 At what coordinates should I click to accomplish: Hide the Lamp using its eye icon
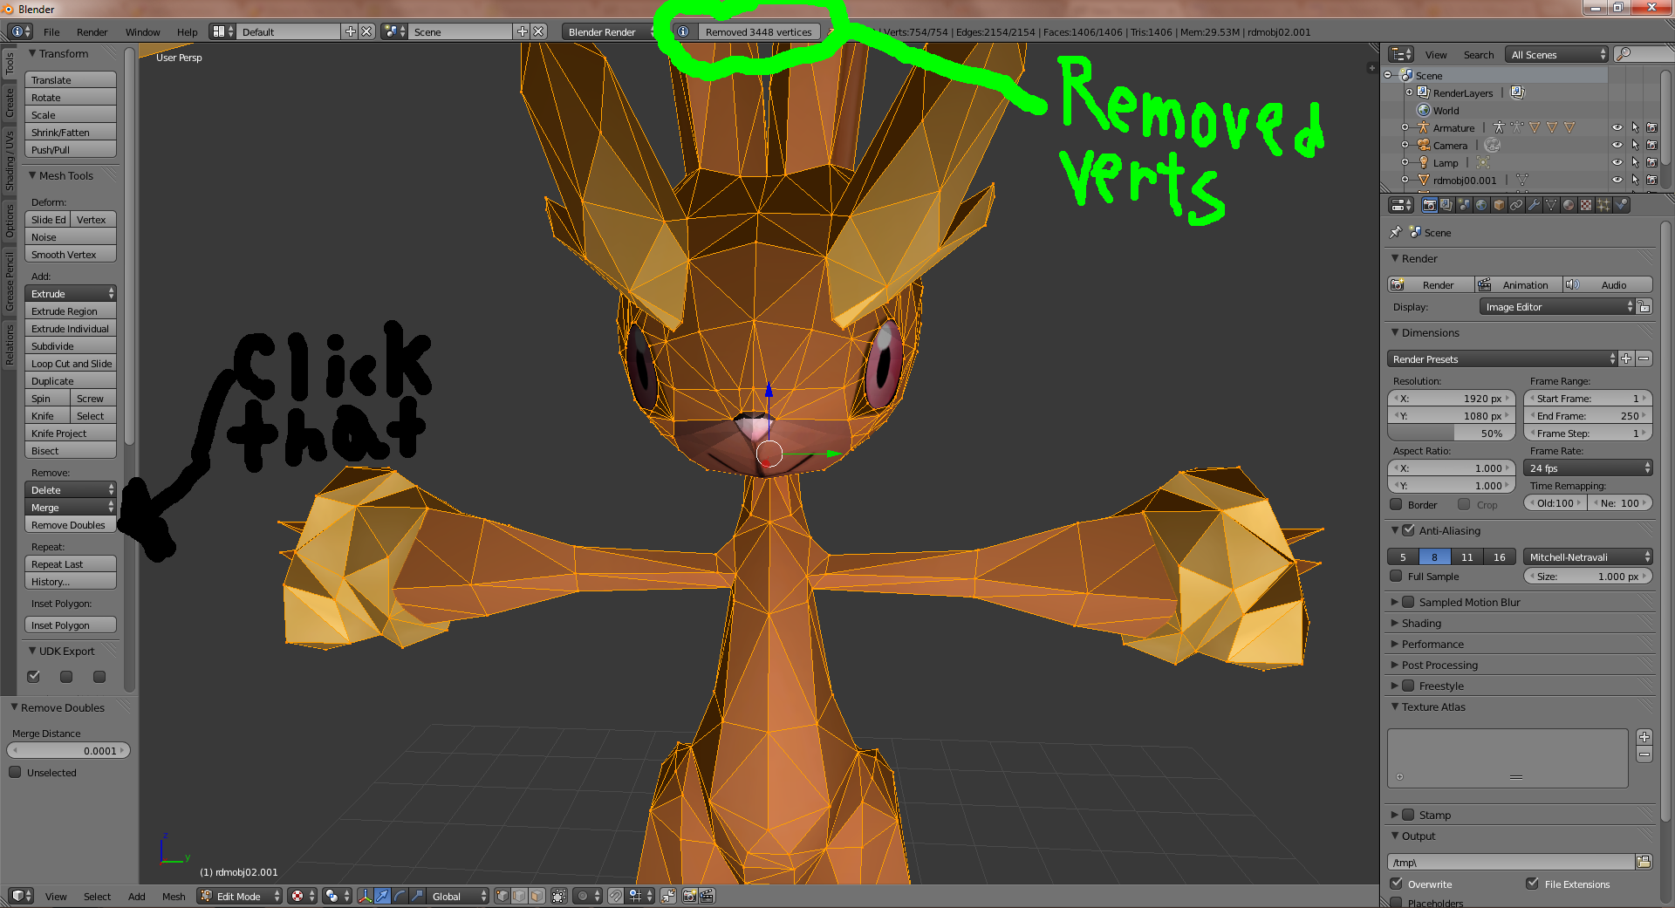(x=1617, y=163)
